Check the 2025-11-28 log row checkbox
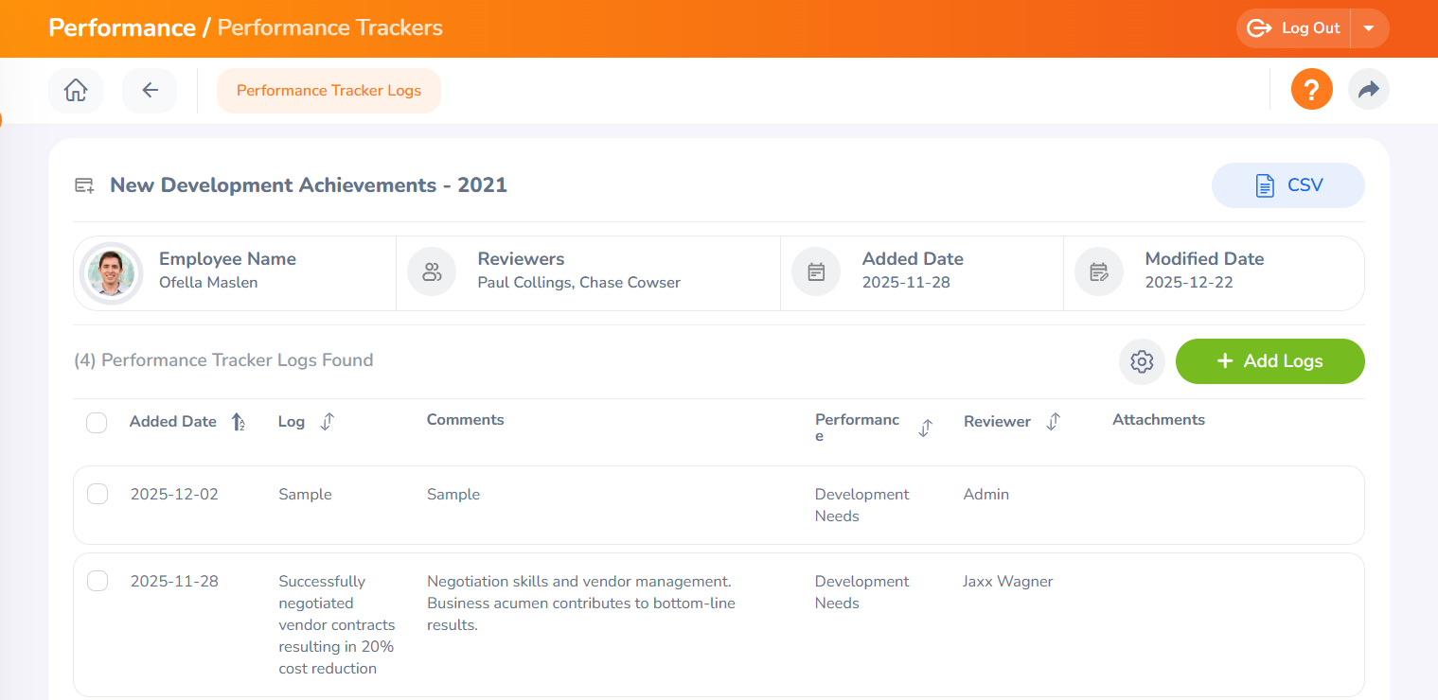 pyautogui.click(x=98, y=581)
